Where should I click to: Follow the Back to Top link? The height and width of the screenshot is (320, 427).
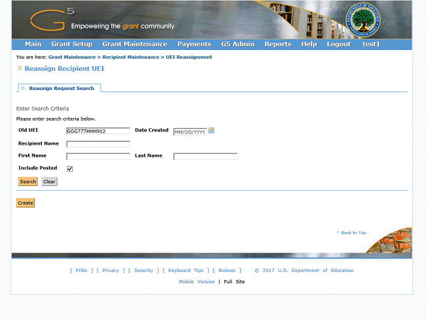pyautogui.click(x=352, y=233)
